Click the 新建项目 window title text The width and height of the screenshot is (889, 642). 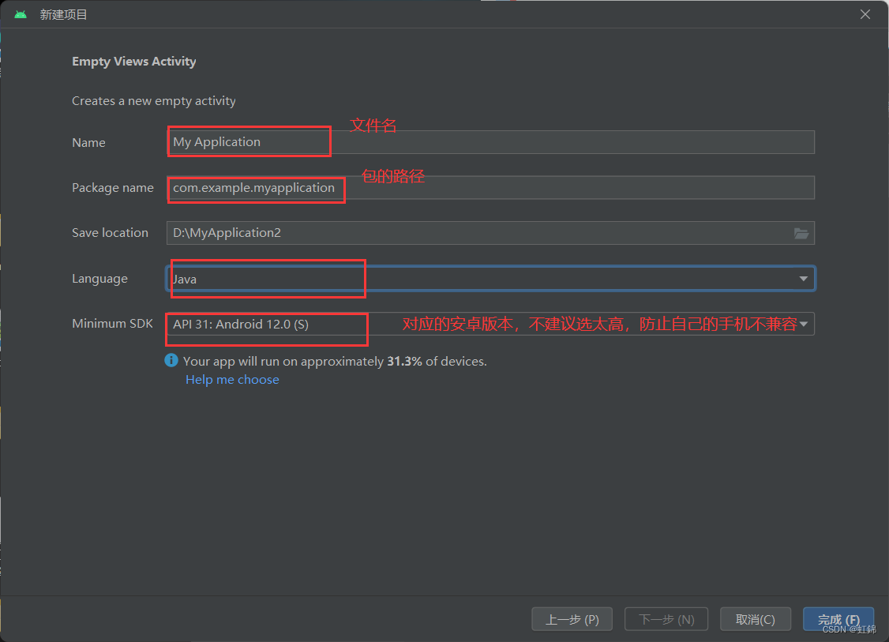coord(64,14)
